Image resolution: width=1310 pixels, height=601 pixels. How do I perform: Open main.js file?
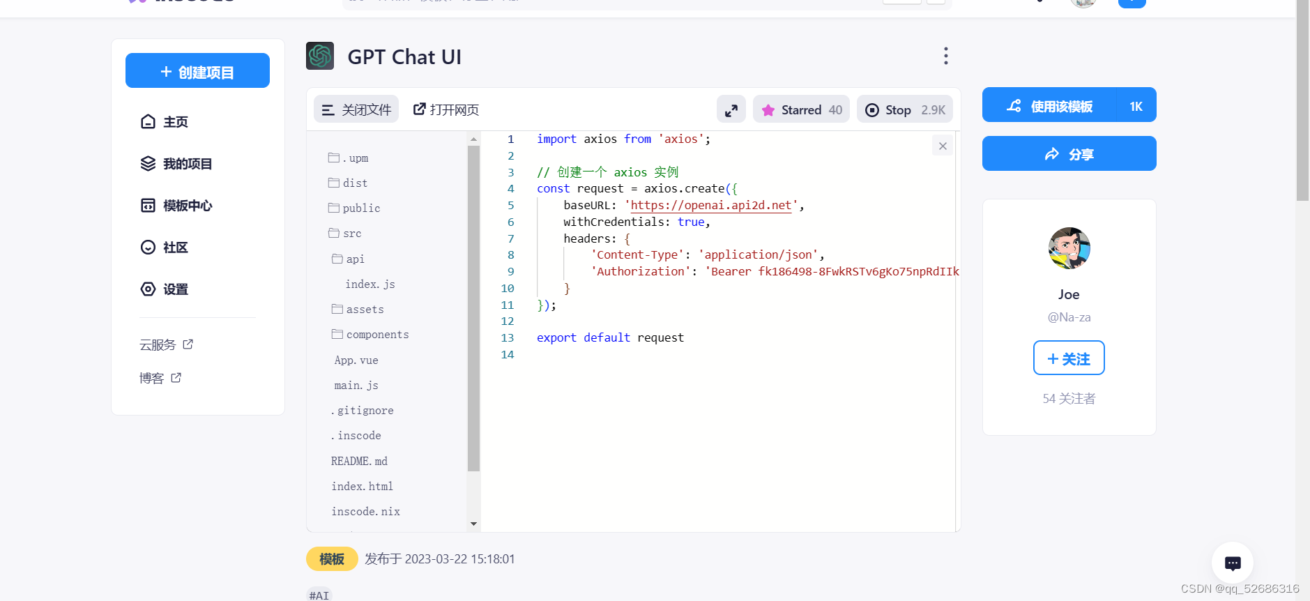coord(356,385)
